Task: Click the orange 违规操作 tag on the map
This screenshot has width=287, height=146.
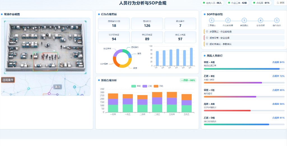Action: [x=8, y=80]
